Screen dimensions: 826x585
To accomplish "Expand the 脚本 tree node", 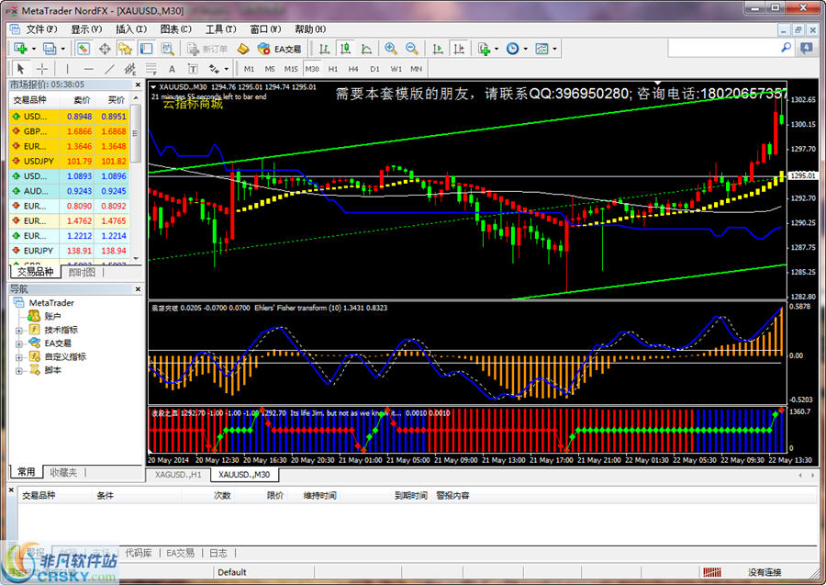I will [x=19, y=371].
